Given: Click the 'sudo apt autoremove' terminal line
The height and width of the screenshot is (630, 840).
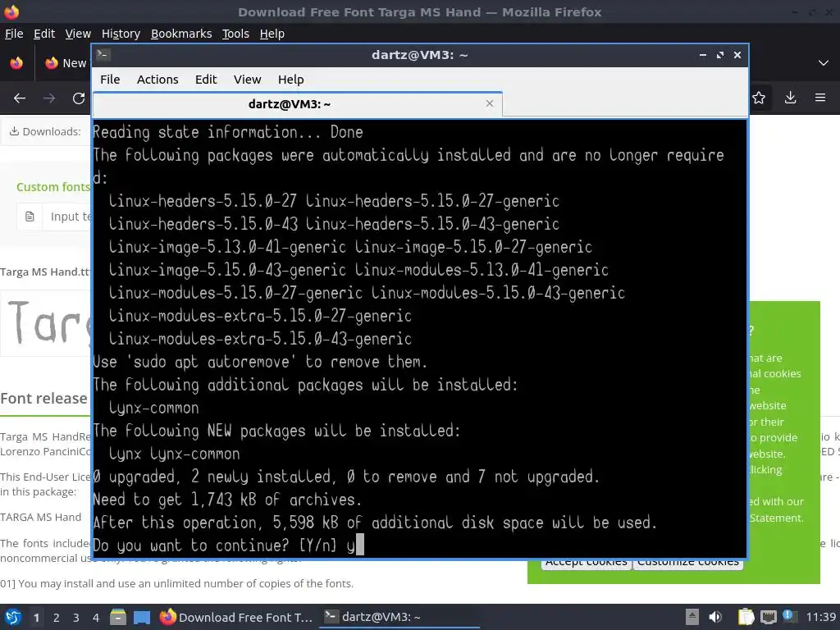Looking at the screenshot, I should tap(260, 362).
